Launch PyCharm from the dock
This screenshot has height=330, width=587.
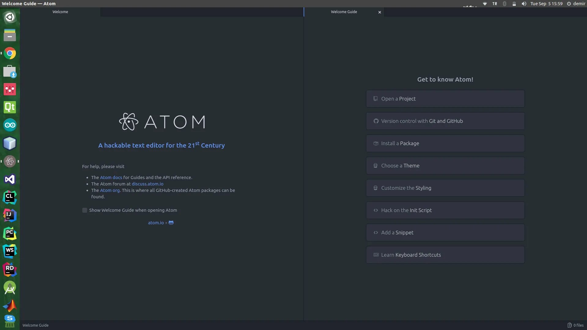coord(10,233)
